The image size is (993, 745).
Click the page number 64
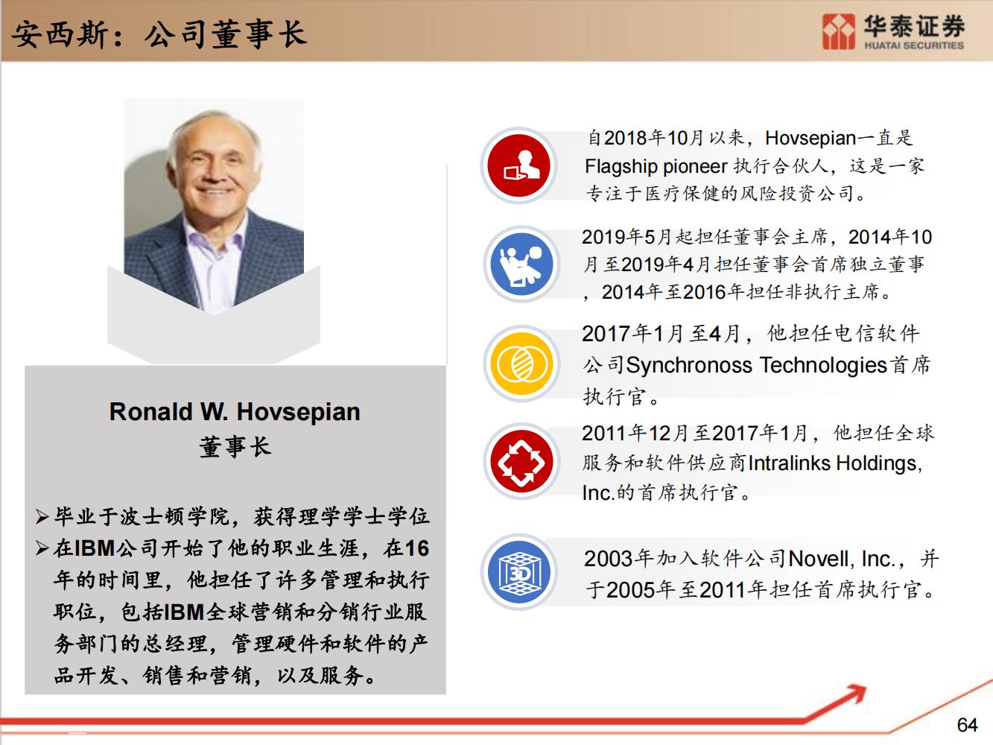tap(967, 725)
